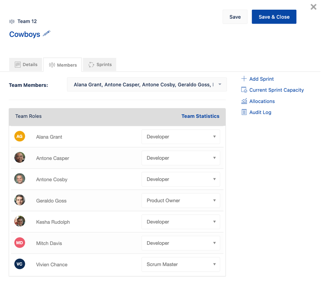Expand Vivien Chance's Scrum Master role dropdown
Viewport: 322px width, 287px height.
pos(181,264)
